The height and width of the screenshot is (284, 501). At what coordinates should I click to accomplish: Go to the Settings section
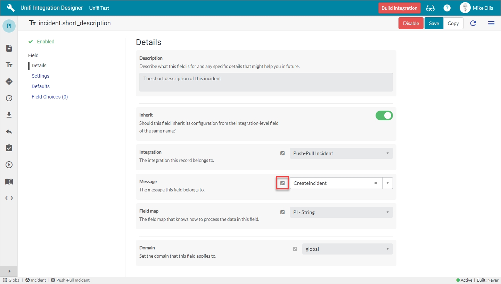tap(40, 76)
